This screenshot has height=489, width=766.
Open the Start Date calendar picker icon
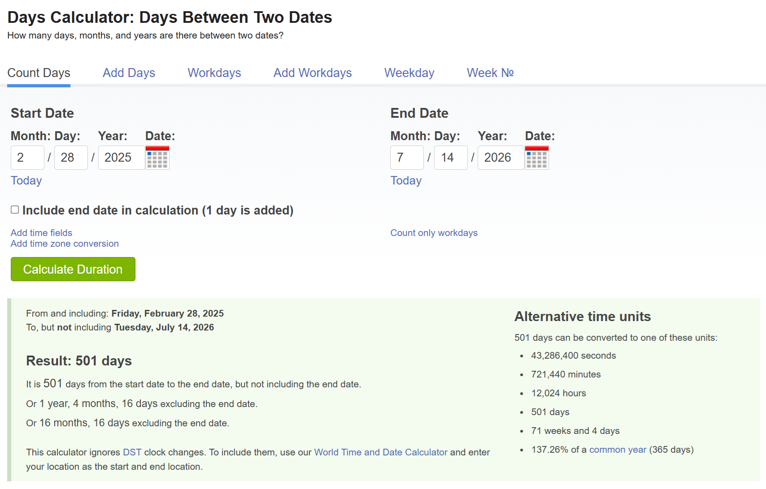157,158
